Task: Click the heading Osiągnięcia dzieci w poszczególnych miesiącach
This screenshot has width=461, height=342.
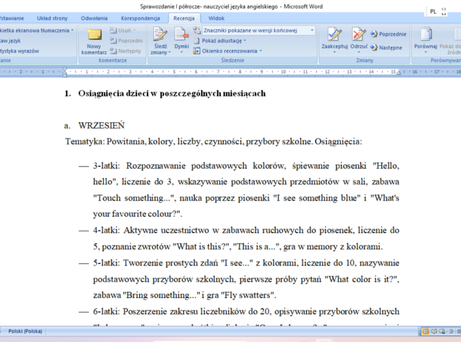Action: click(x=172, y=93)
